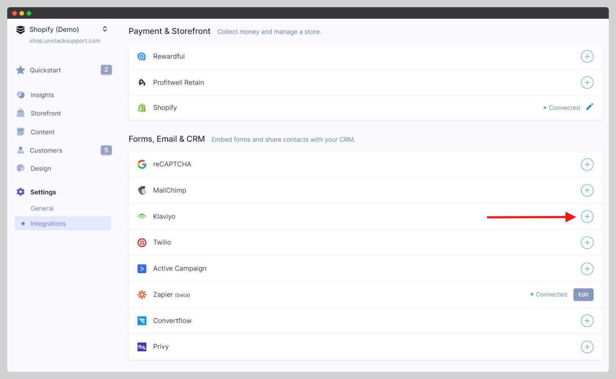This screenshot has height=379, width=616.
Task: Click the pencil edit icon for Shopify
Action: coord(589,107)
